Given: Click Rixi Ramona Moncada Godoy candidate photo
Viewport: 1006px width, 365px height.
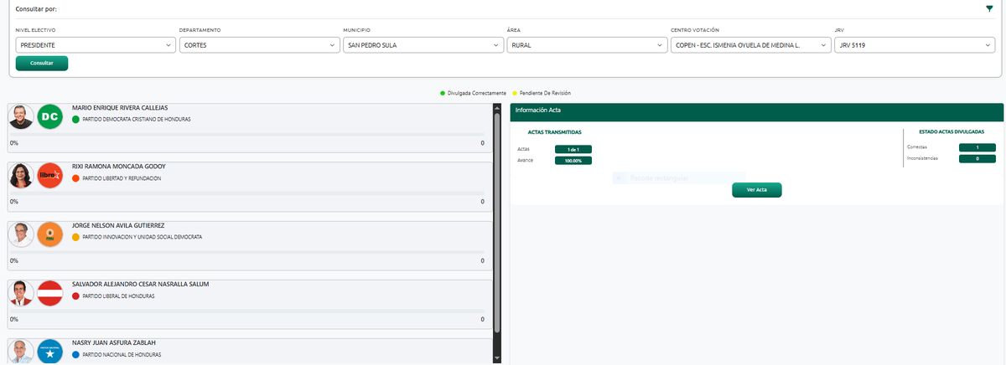Looking at the screenshot, I should (x=21, y=176).
